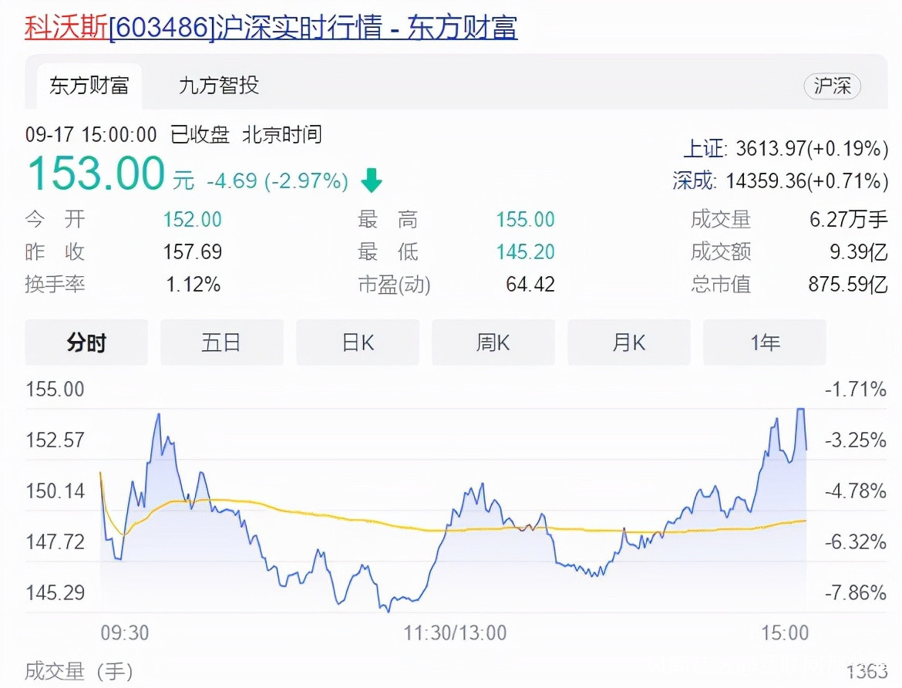This screenshot has width=902, height=688.
Task: Click the 15:00 time axis label
Action: pyautogui.click(x=785, y=632)
